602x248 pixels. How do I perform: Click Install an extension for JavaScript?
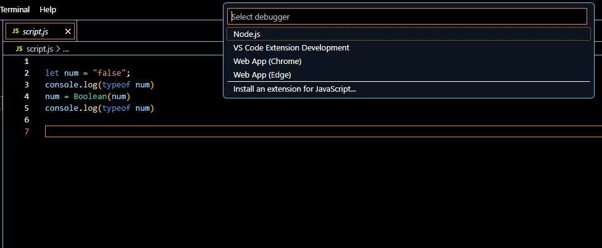point(409,89)
